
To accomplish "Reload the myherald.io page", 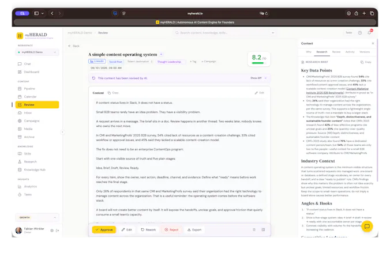I will click(x=267, y=13).
